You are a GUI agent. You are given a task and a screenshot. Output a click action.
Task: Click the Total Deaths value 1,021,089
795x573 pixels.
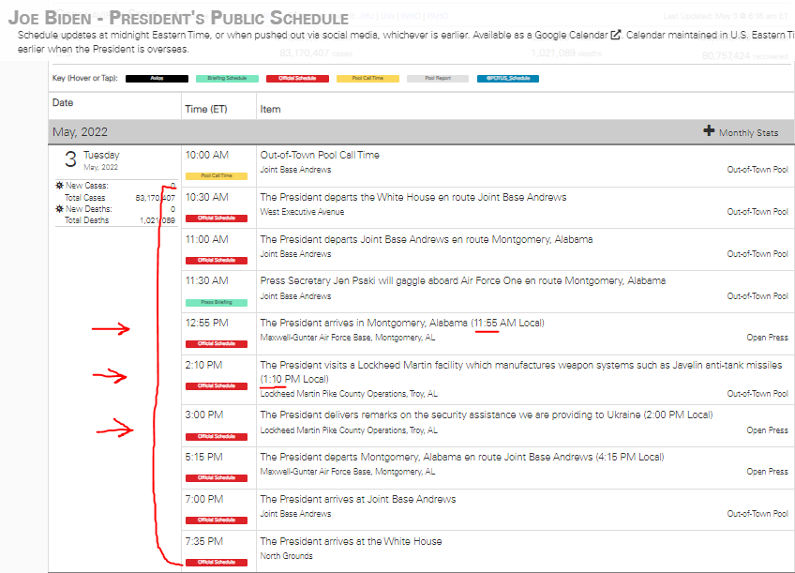pyautogui.click(x=157, y=220)
